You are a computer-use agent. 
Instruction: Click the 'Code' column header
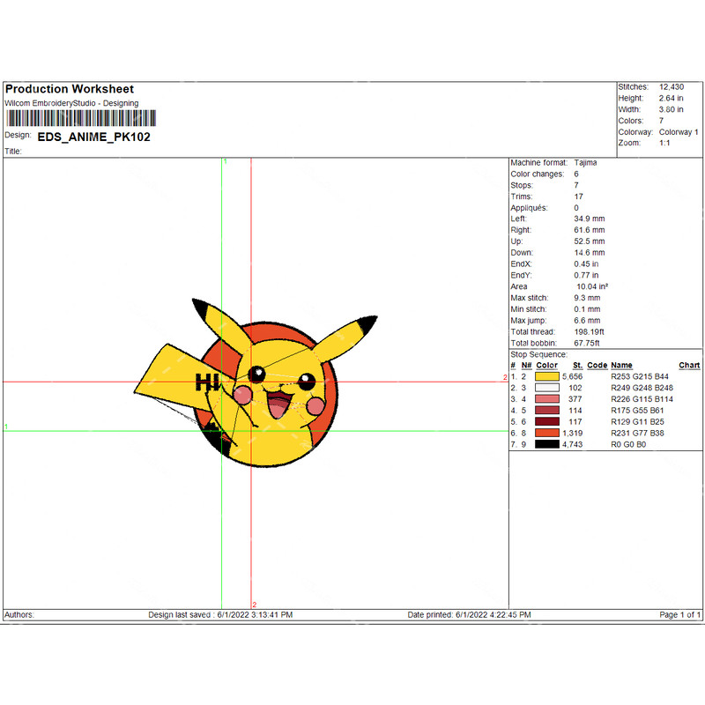pyautogui.click(x=597, y=365)
